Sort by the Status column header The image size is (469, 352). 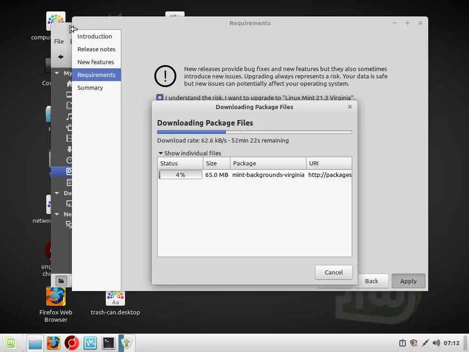click(x=180, y=164)
